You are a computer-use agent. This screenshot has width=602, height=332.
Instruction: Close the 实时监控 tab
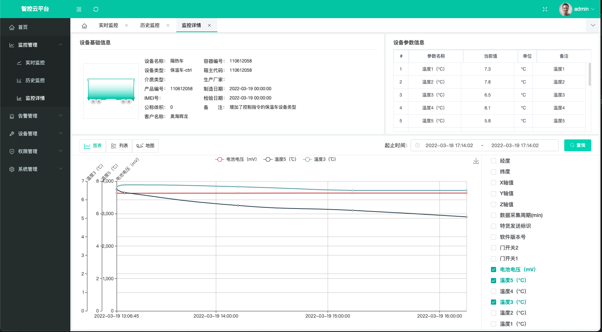click(x=127, y=26)
